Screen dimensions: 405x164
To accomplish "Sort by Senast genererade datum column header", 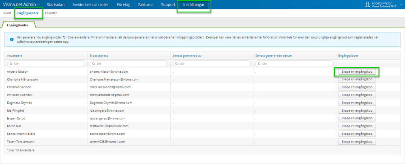I will click(274, 56).
